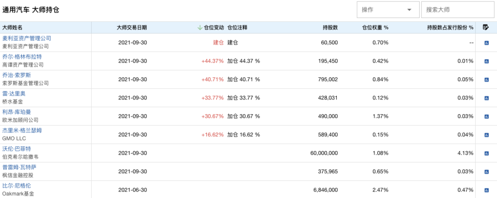Viewport: 497px width, 198px height.
Task: Click share count 6,846,000
Action: click(x=326, y=190)
